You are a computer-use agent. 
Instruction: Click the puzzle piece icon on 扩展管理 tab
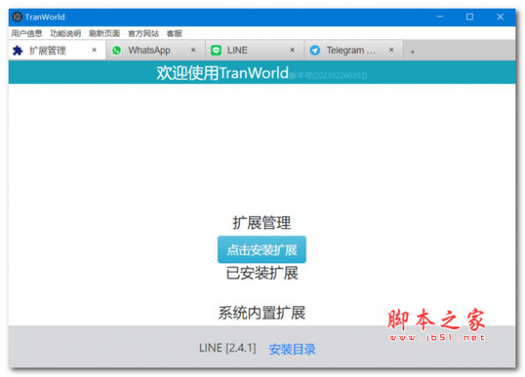click(17, 51)
